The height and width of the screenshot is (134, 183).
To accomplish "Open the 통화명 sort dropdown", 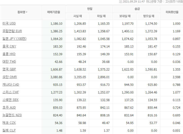I will tap(22, 12).
